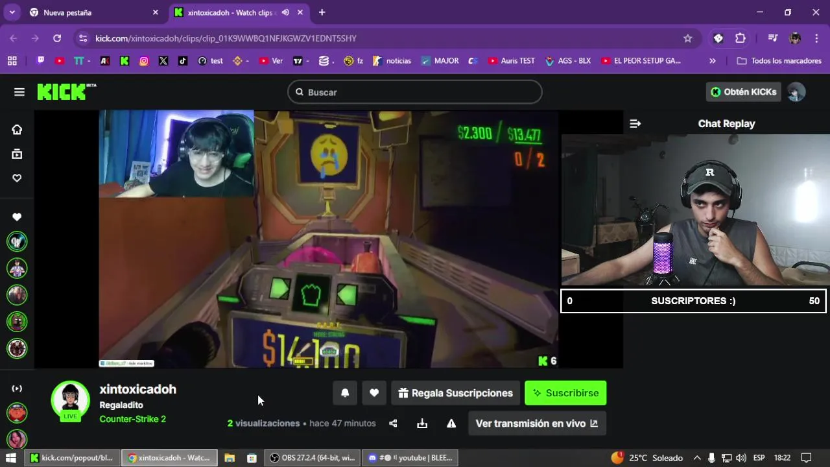
Task: Click the clip video player
Action: point(328,239)
